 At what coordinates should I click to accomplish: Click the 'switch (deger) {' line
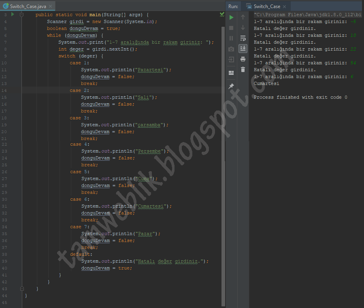[x=81, y=56]
